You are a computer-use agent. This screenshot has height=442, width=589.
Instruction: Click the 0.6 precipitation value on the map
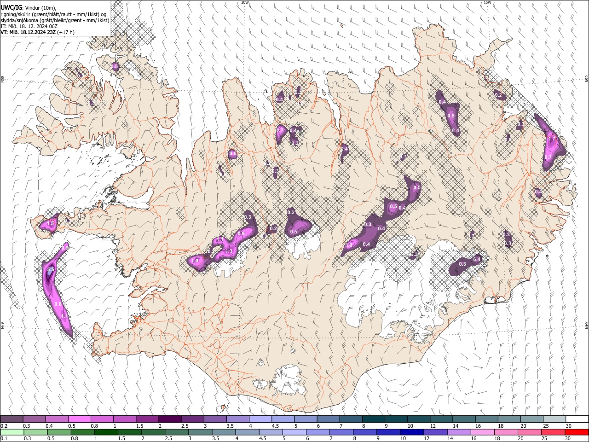(x=233, y=154)
